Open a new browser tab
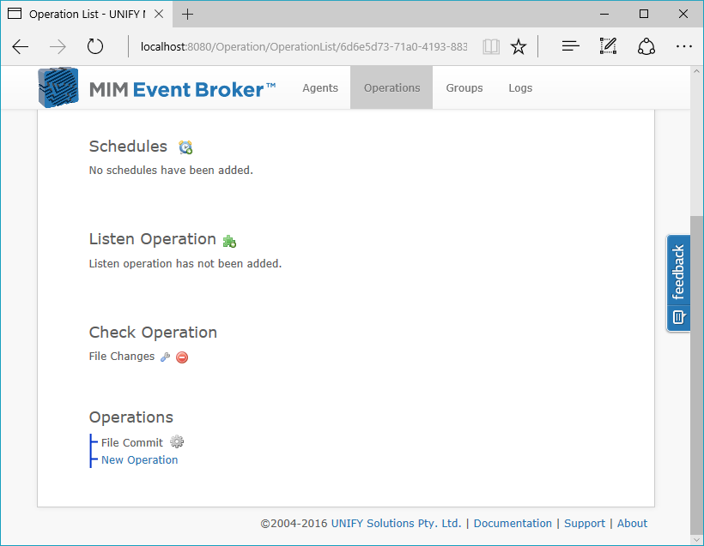 [x=188, y=15]
